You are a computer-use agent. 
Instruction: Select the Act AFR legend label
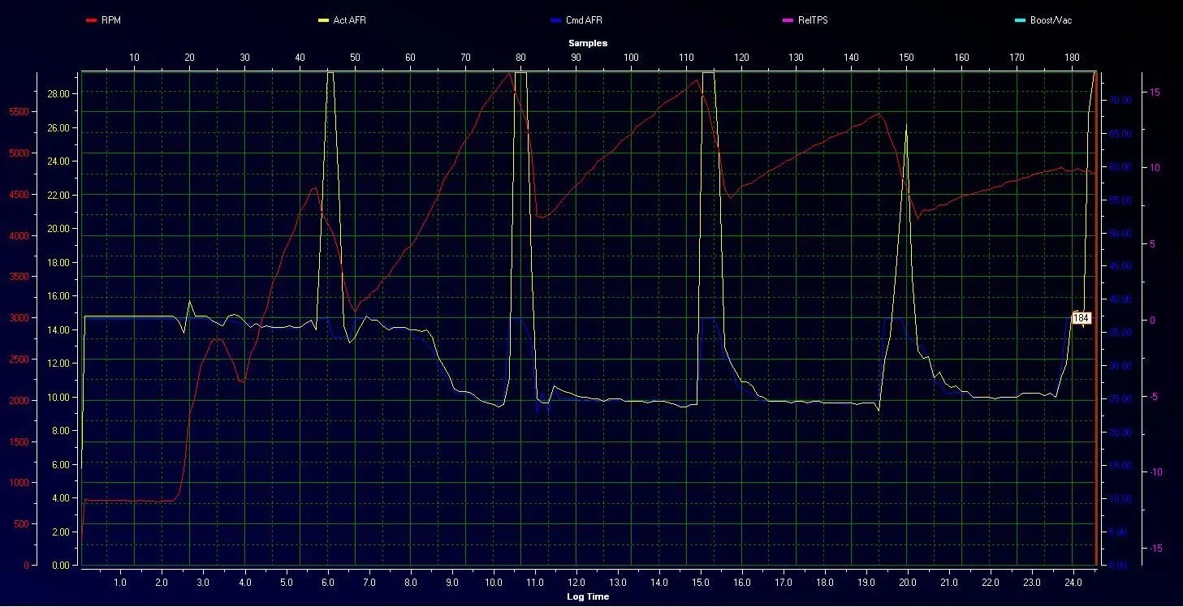pos(349,20)
